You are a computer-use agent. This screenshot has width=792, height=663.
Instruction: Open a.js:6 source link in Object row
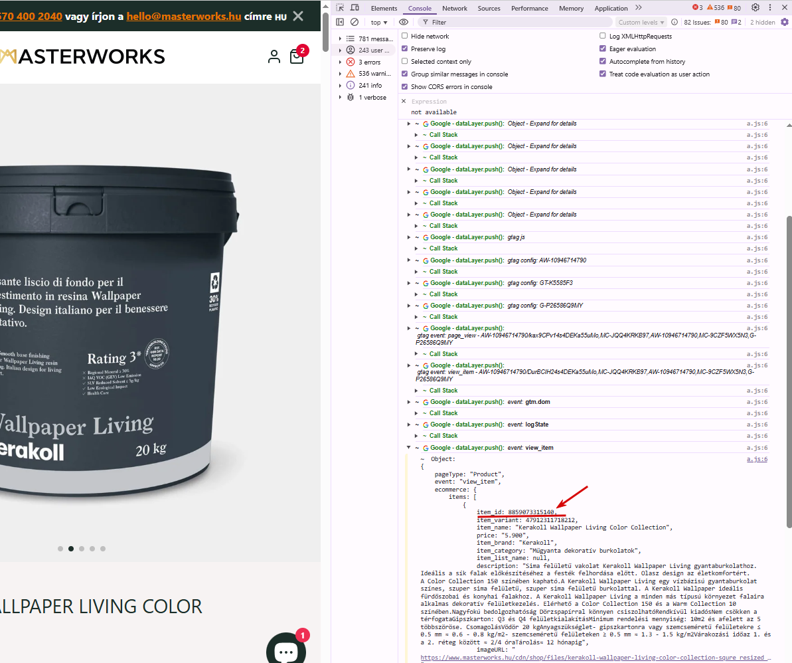757,459
